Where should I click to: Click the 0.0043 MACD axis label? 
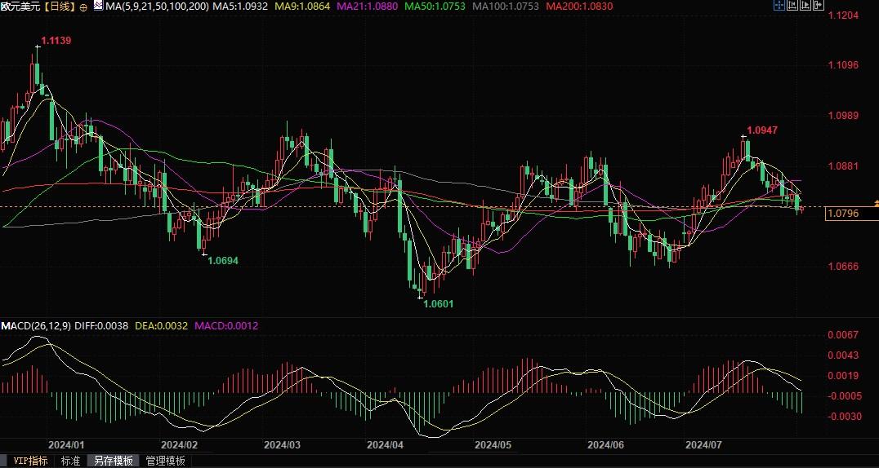(843, 355)
